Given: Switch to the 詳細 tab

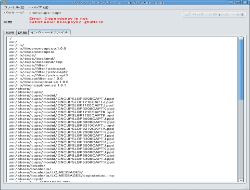Looking at the screenshot, I should coord(22,33).
